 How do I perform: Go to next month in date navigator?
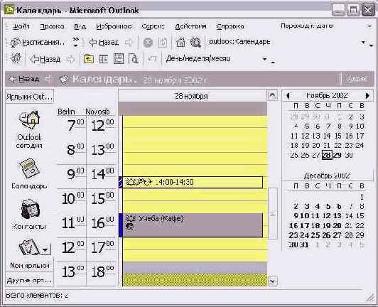point(367,96)
